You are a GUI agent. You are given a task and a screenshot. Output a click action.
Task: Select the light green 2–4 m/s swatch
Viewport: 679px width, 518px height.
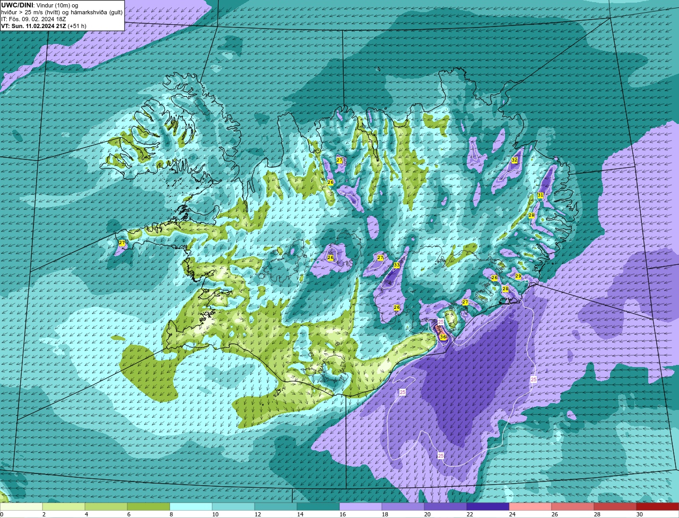(64, 507)
